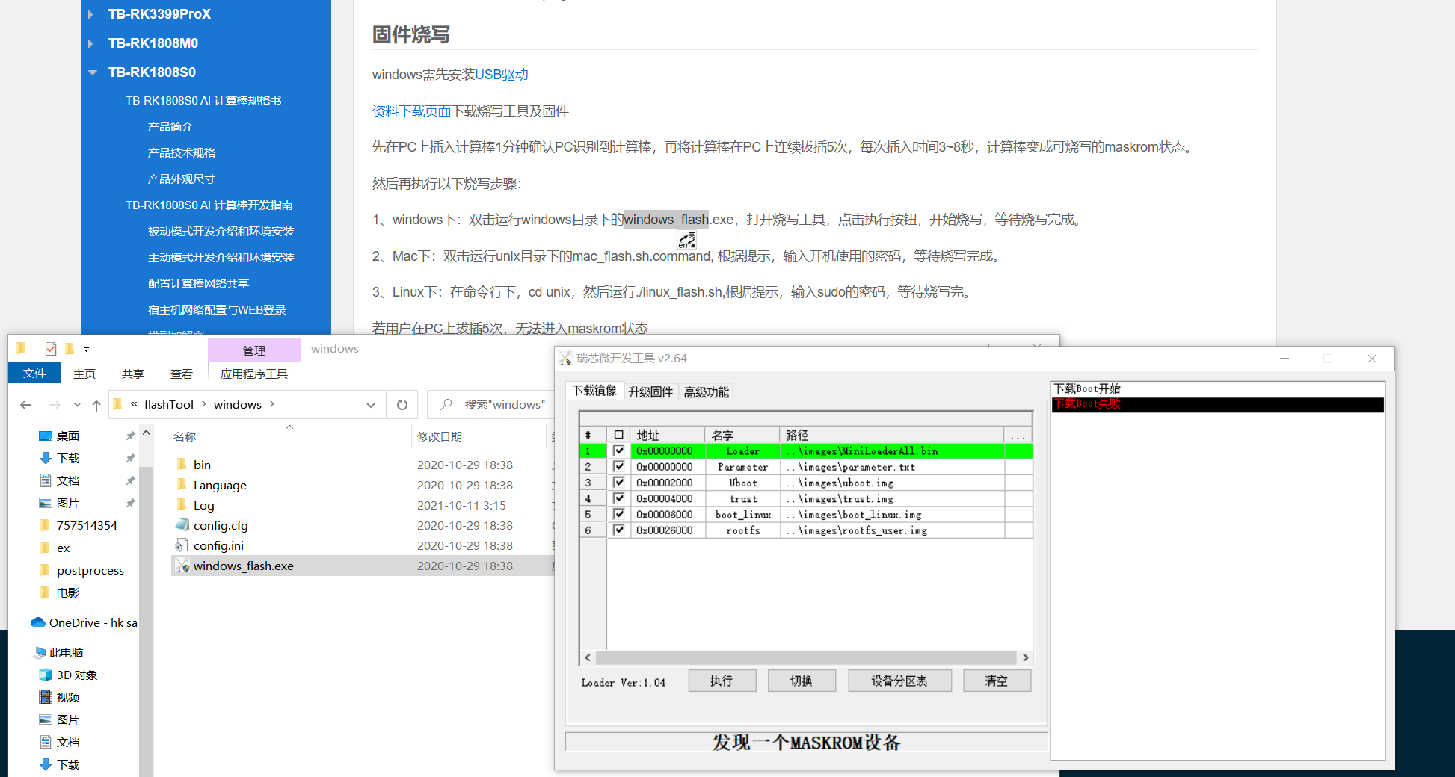Image resolution: width=1455 pixels, height=777 pixels.
Task: Click the 3D 对象 icon in navigation pane
Action: click(46, 675)
